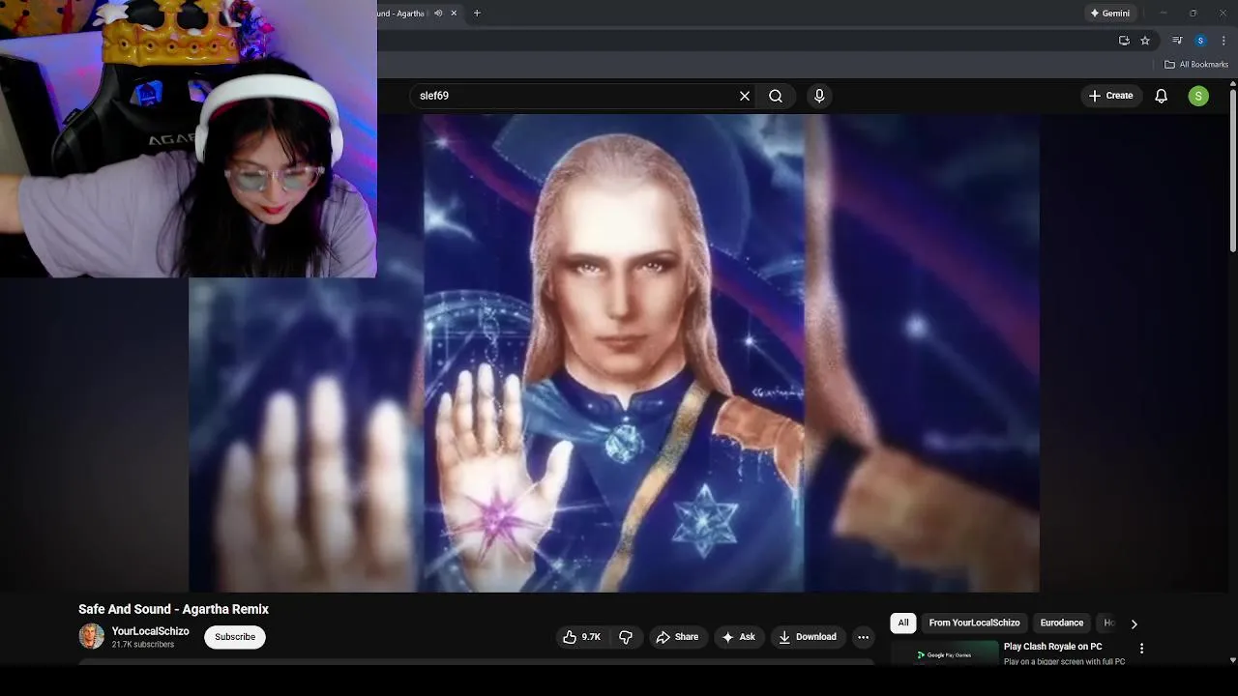Select the Eurodance chip
Image resolution: width=1238 pixels, height=696 pixels.
(x=1061, y=623)
